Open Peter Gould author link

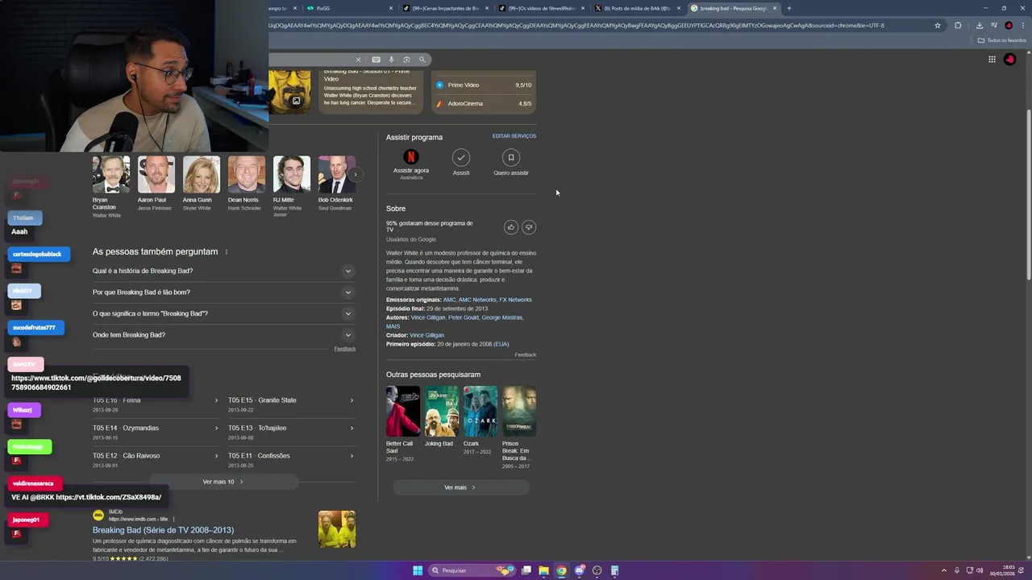(x=463, y=317)
